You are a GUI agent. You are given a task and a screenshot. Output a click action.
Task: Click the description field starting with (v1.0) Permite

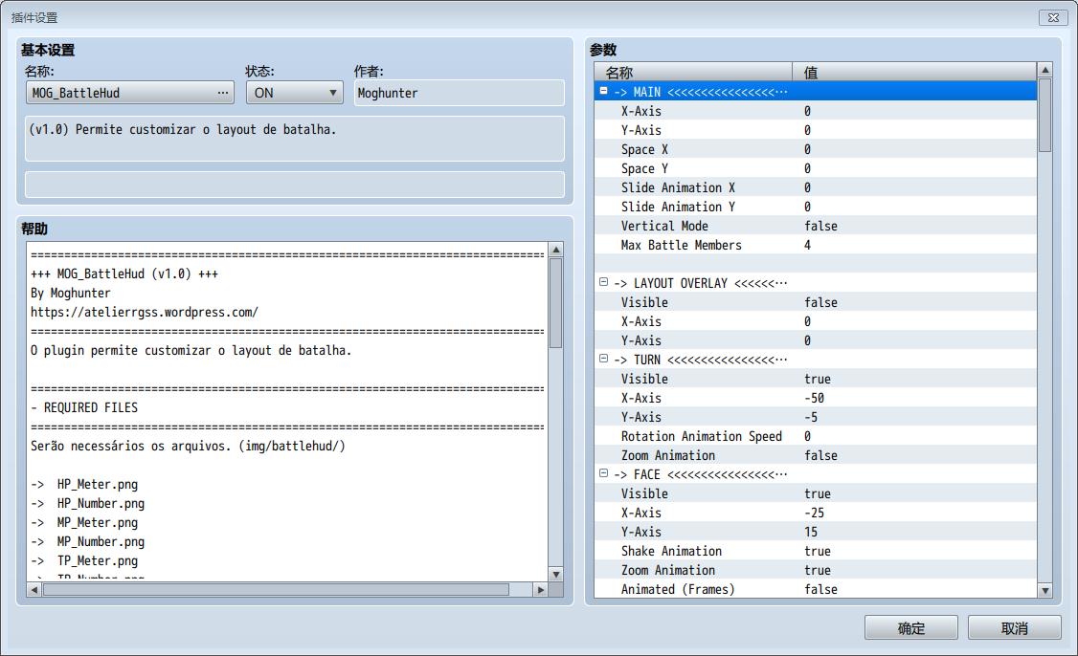(x=295, y=139)
